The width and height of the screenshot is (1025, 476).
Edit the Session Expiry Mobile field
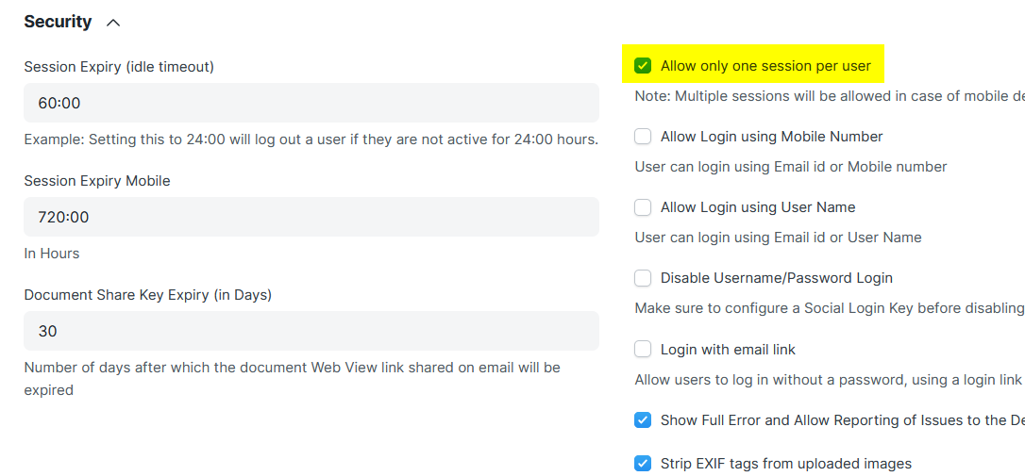tap(311, 217)
